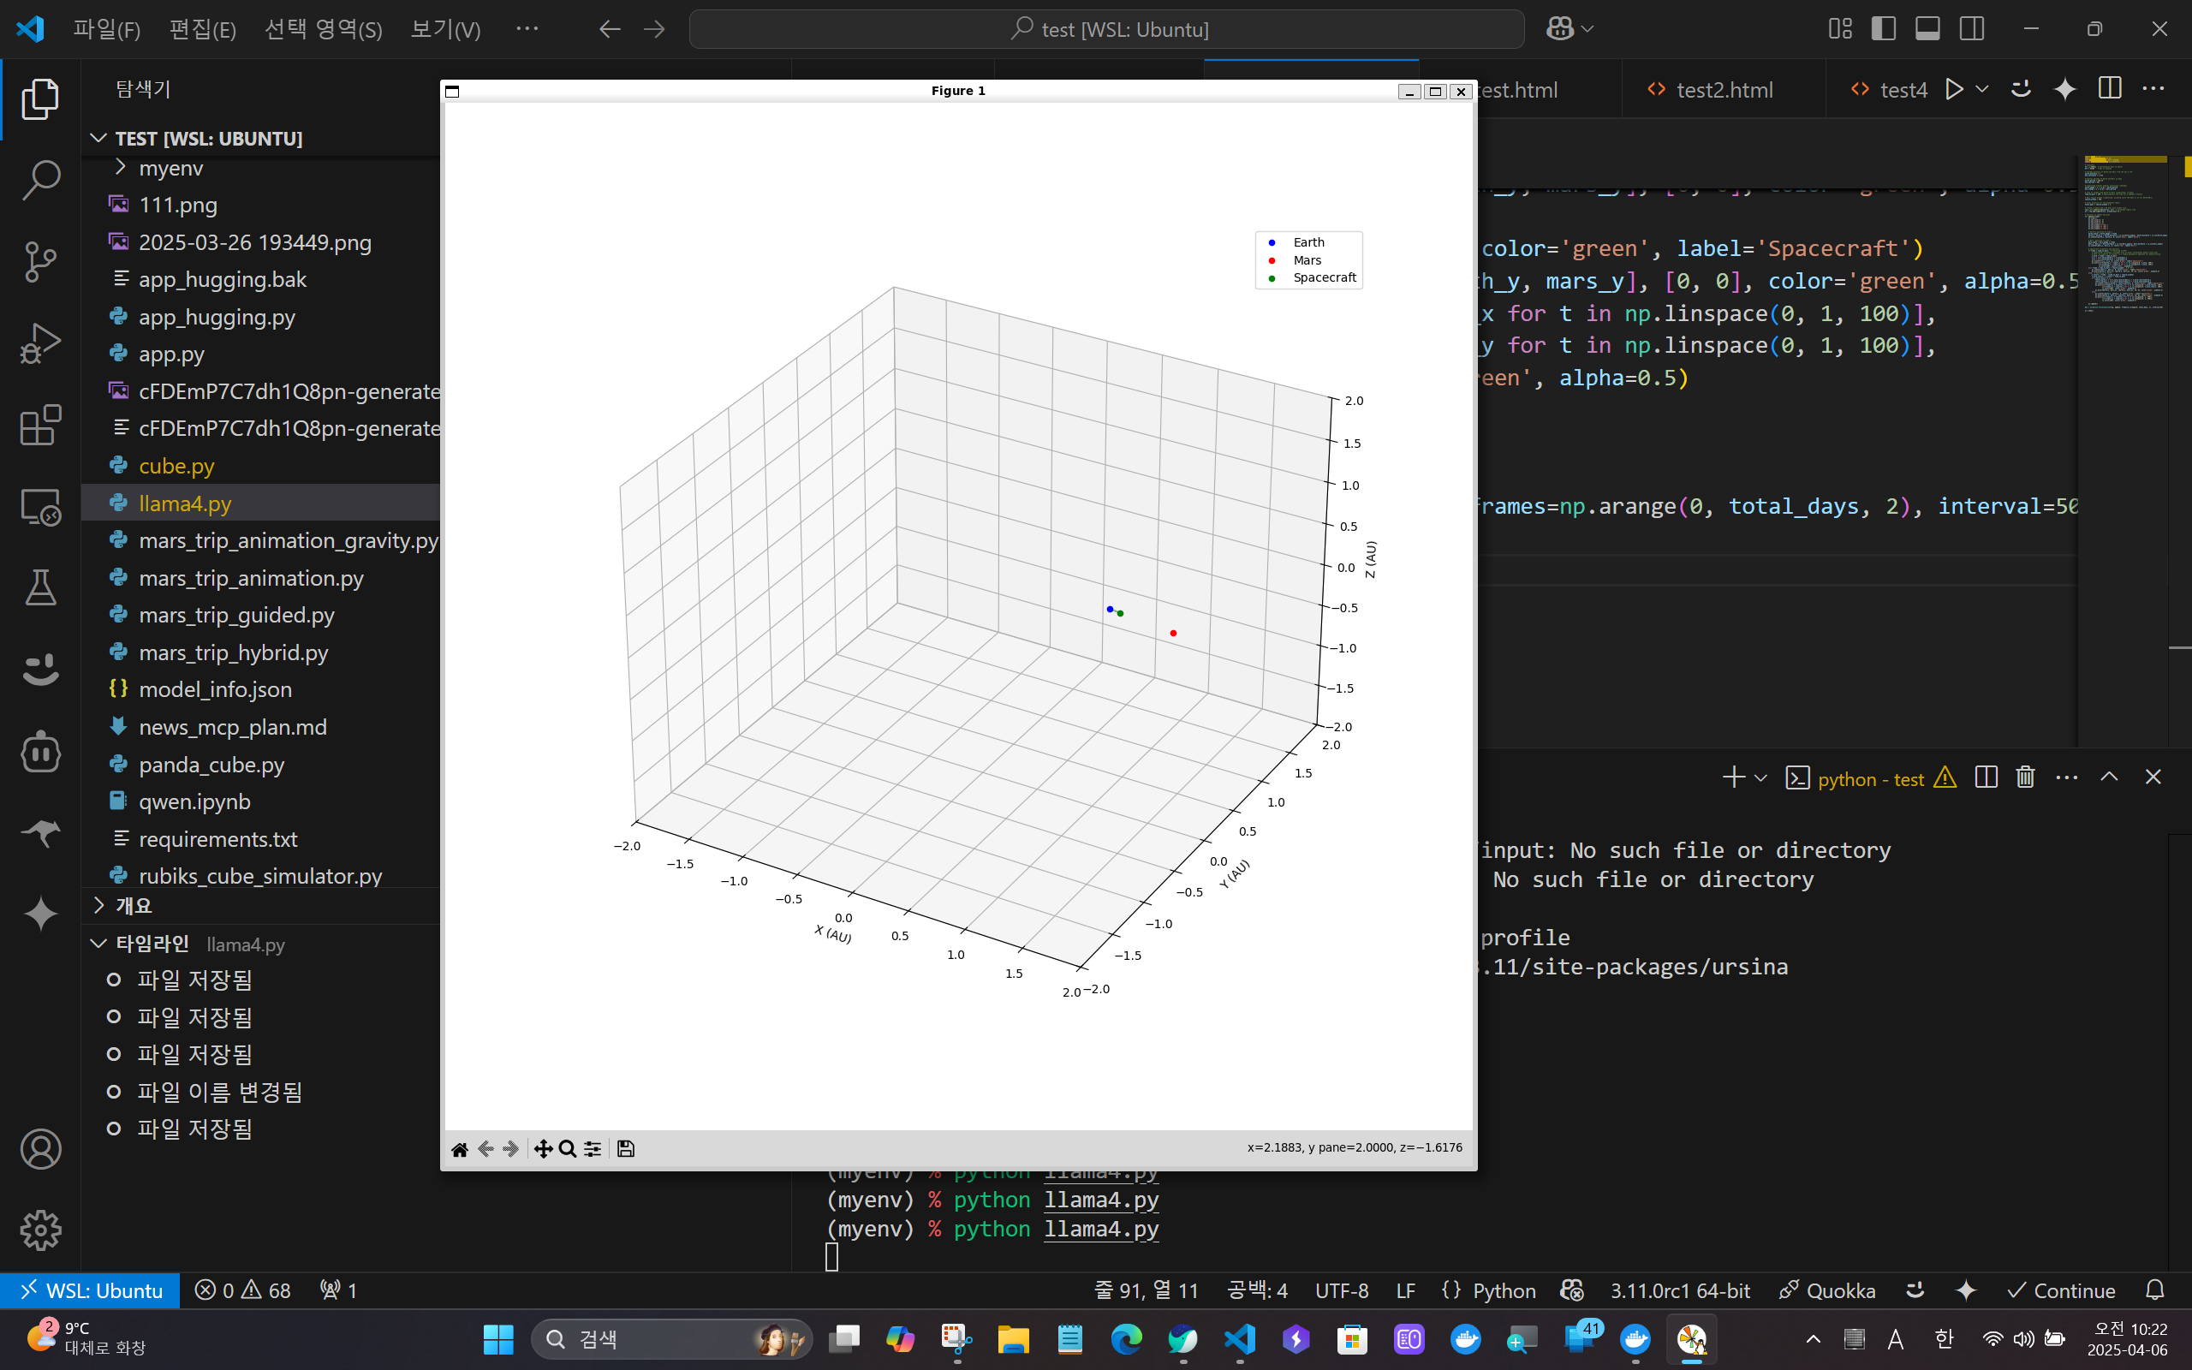
Task: Switch to test2.html editor tab
Action: click(1723, 90)
